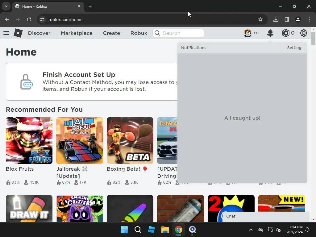Open the Chat panel
Image resolution: width=316 pixels, height=237 pixels.
(x=266, y=216)
